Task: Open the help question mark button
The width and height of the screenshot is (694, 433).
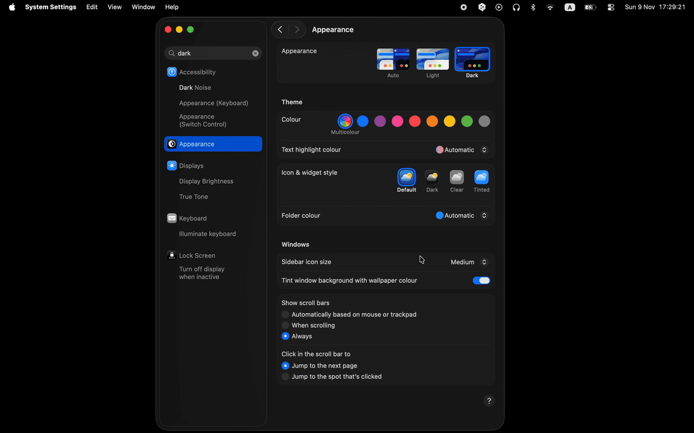Action: pyautogui.click(x=489, y=401)
